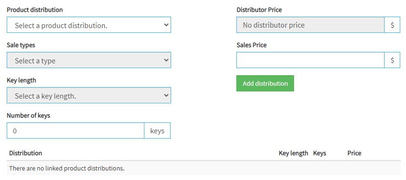The height and width of the screenshot is (180, 406).
Task: Click the Distributor Price field
Action: [x=310, y=25]
